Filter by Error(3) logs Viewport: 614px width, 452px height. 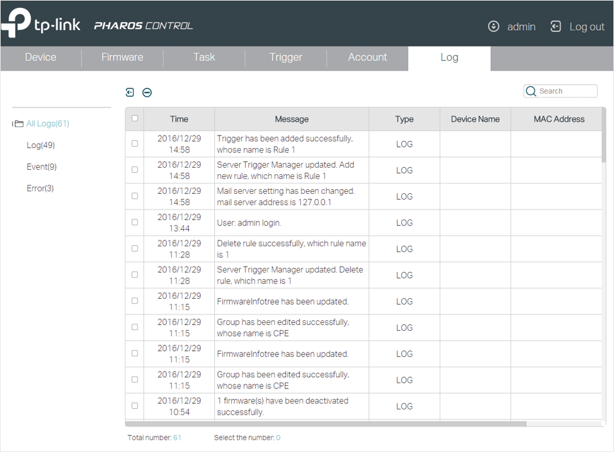(x=40, y=188)
